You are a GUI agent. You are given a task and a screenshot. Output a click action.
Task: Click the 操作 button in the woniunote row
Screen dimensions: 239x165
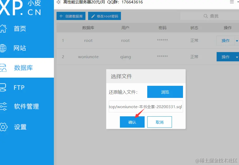click(225, 57)
